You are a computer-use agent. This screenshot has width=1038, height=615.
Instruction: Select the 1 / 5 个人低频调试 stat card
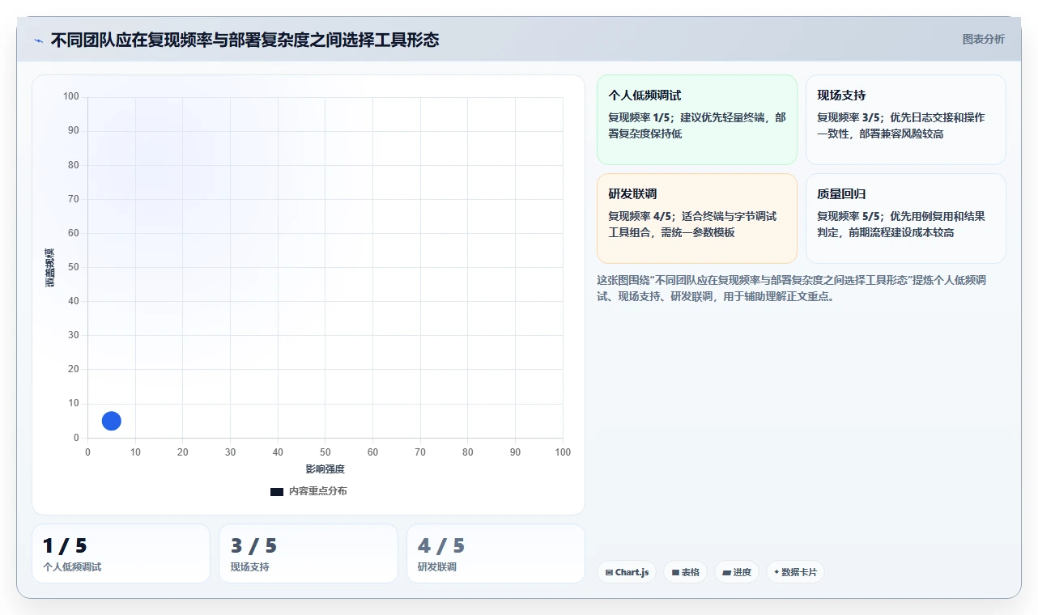click(x=121, y=553)
